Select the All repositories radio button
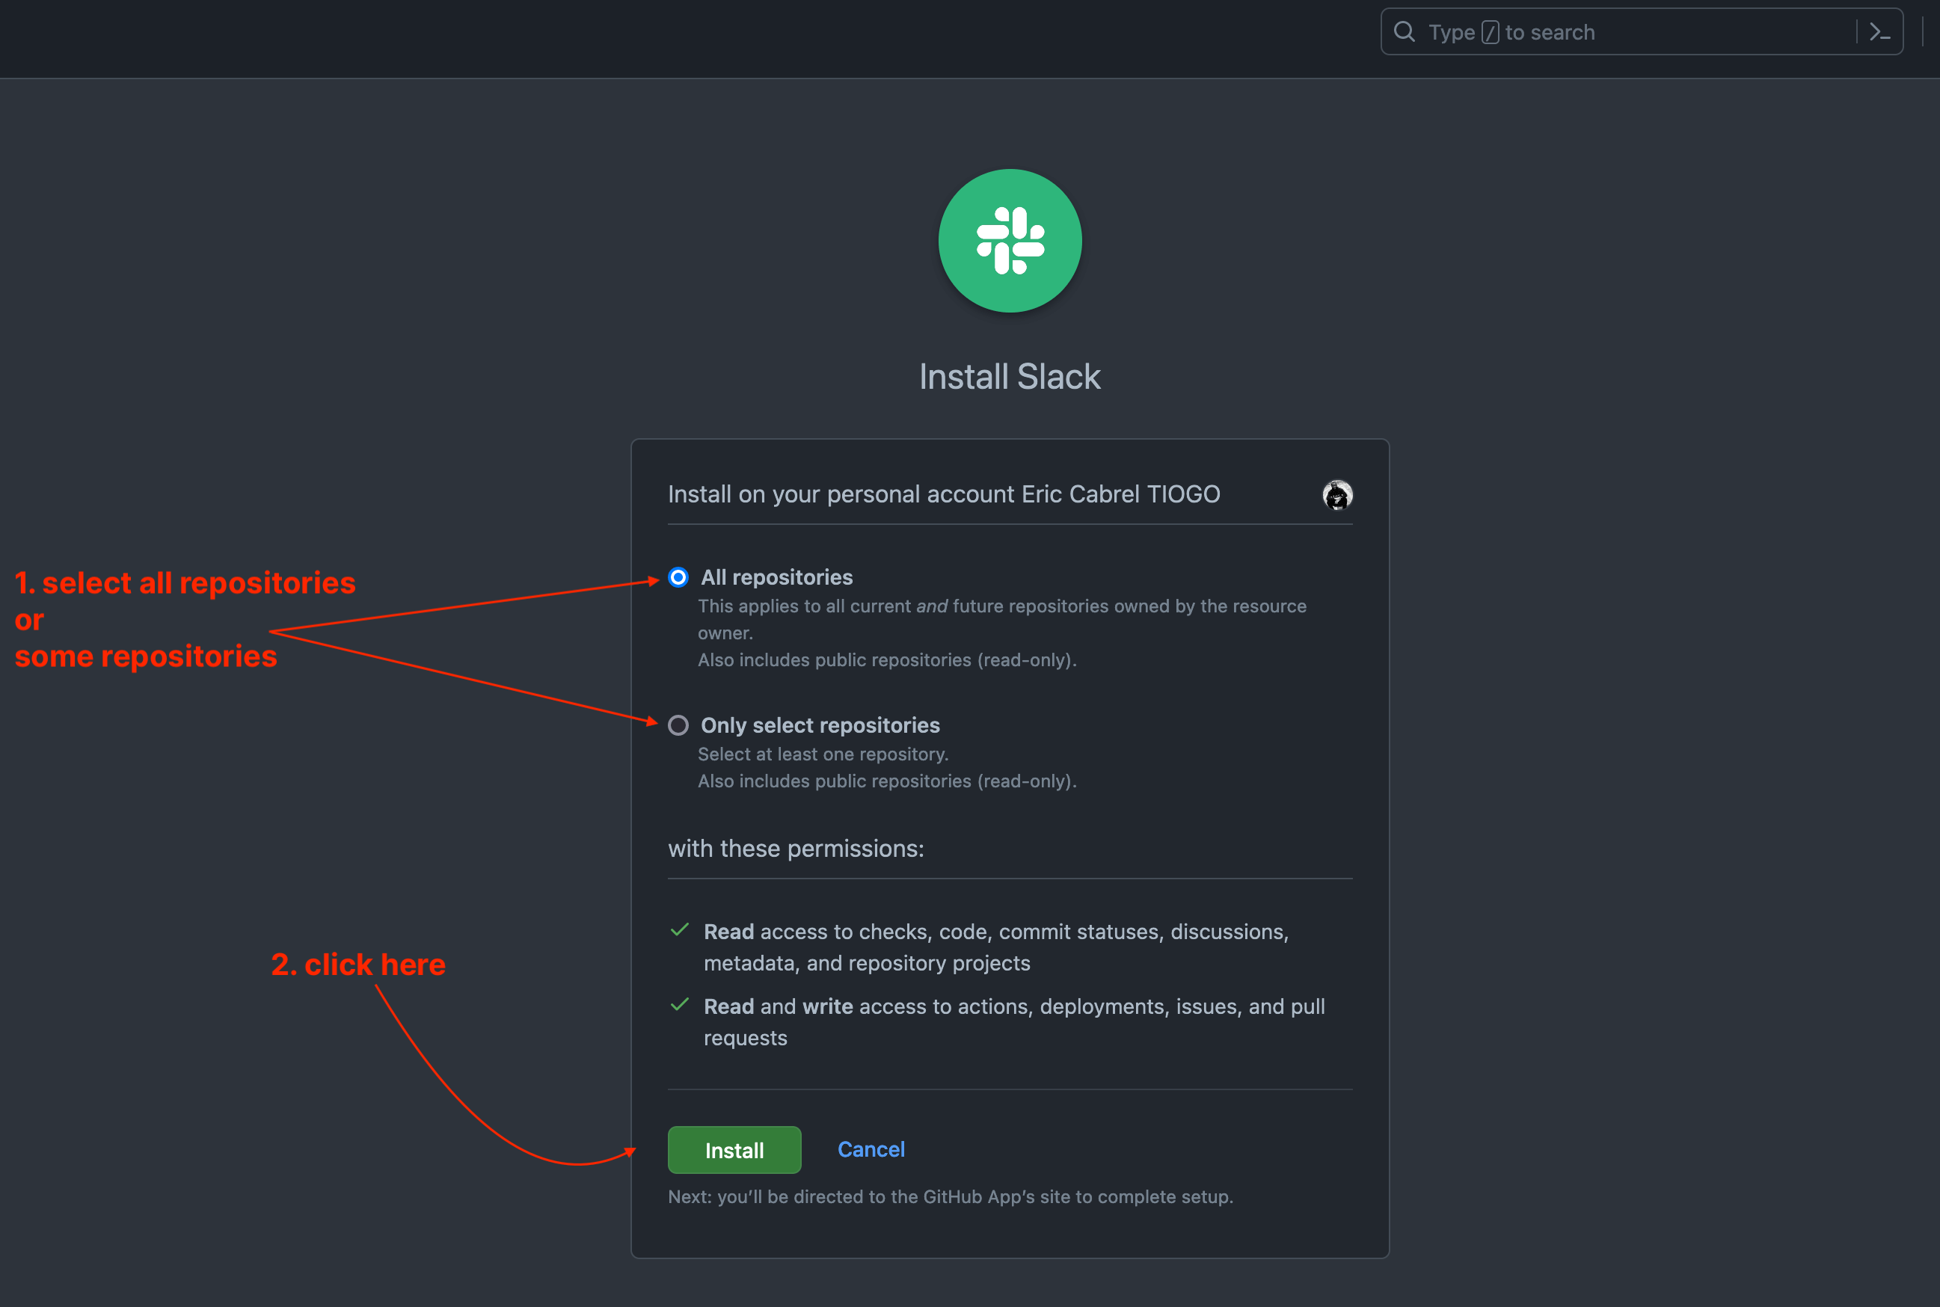1940x1307 pixels. point(678,576)
